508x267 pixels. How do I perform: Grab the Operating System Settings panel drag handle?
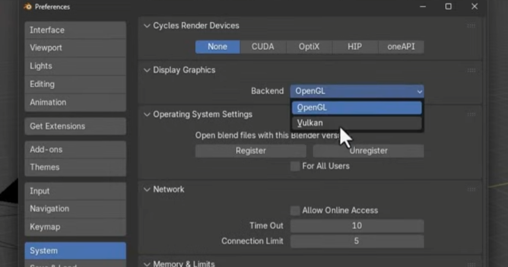click(471, 115)
